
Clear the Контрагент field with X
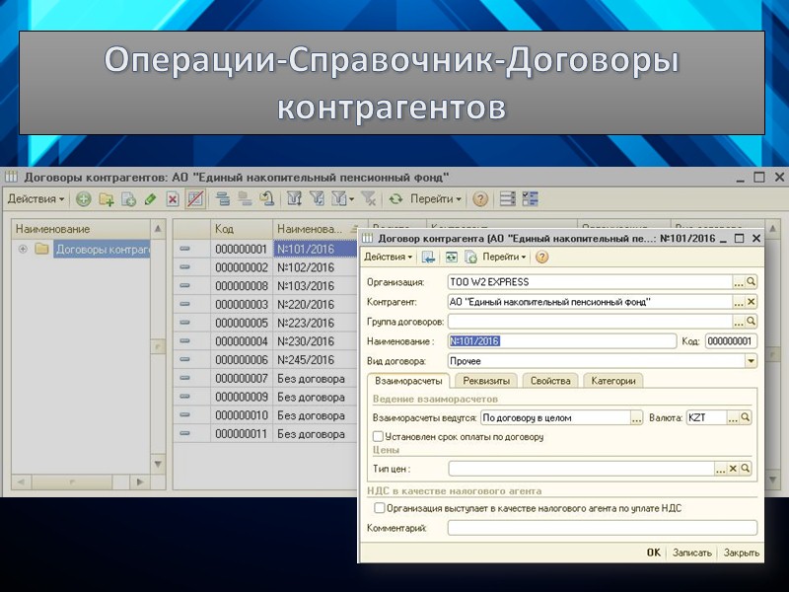click(751, 302)
